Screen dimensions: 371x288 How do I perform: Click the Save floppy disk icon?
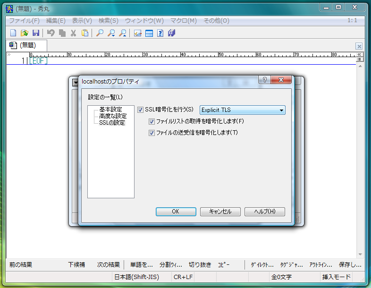click(x=35, y=33)
